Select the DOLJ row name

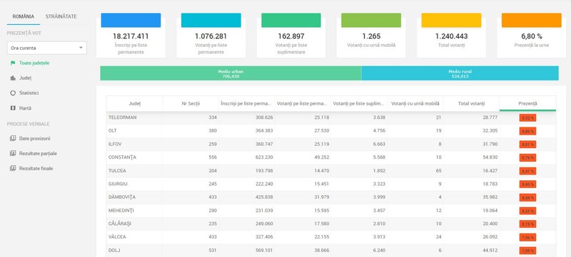coord(113,250)
